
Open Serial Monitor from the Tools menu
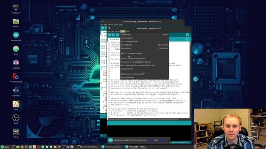coord(144,45)
